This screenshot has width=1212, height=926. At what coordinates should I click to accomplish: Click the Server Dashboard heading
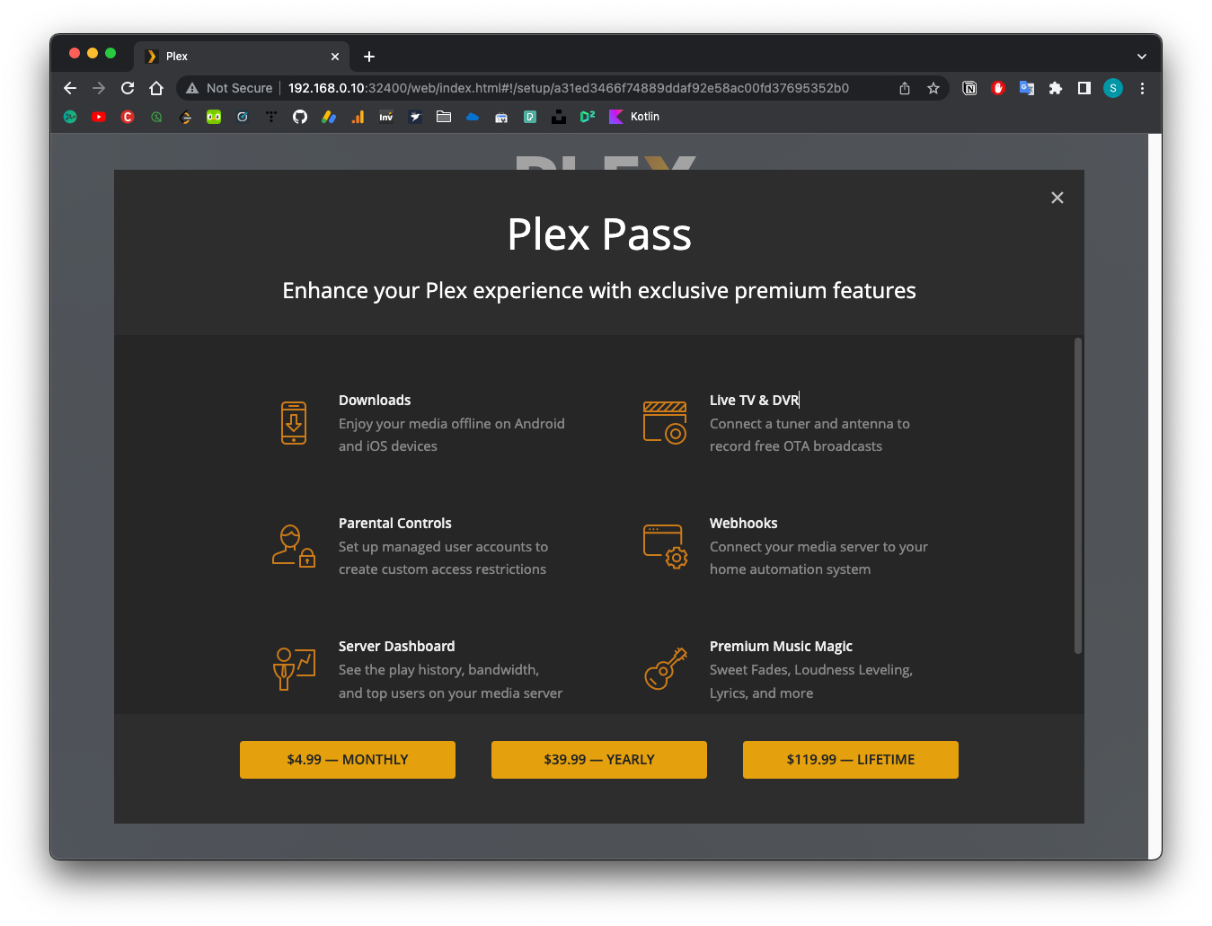pyautogui.click(x=397, y=647)
